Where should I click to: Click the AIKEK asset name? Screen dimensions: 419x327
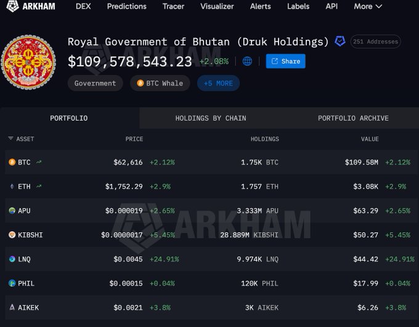point(28,308)
